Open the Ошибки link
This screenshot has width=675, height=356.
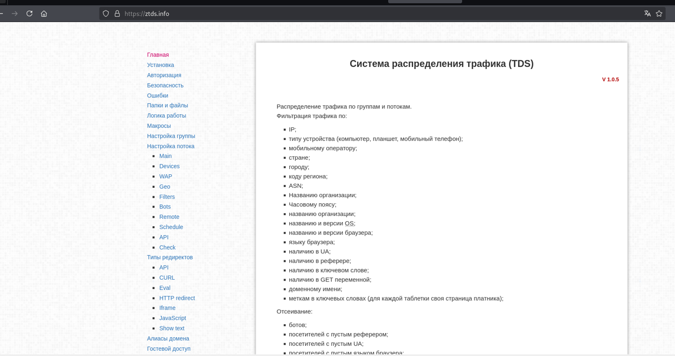click(x=157, y=96)
